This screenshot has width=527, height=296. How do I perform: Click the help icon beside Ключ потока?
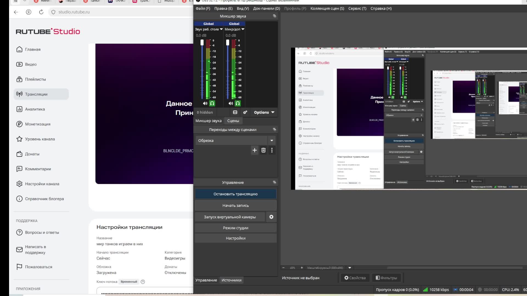pos(143,282)
